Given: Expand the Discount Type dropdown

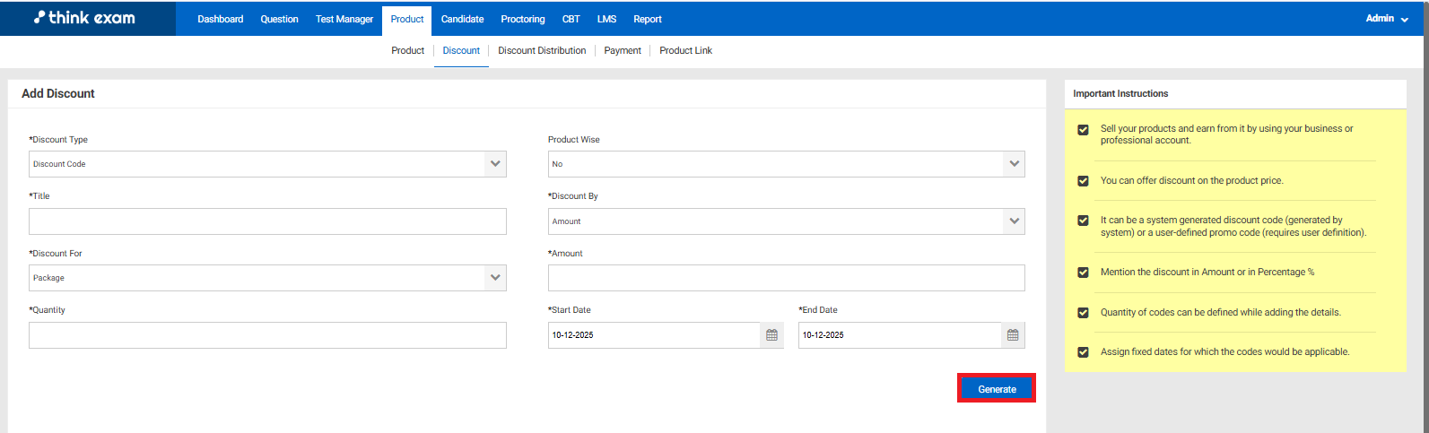Looking at the screenshot, I should [267, 164].
